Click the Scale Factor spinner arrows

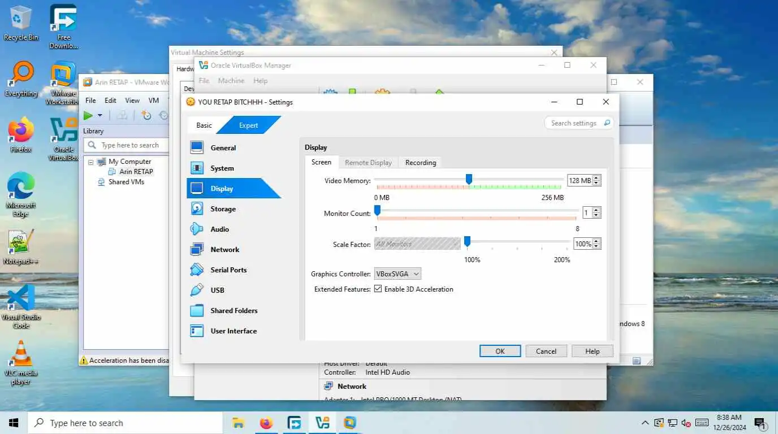(x=597, y=244)
